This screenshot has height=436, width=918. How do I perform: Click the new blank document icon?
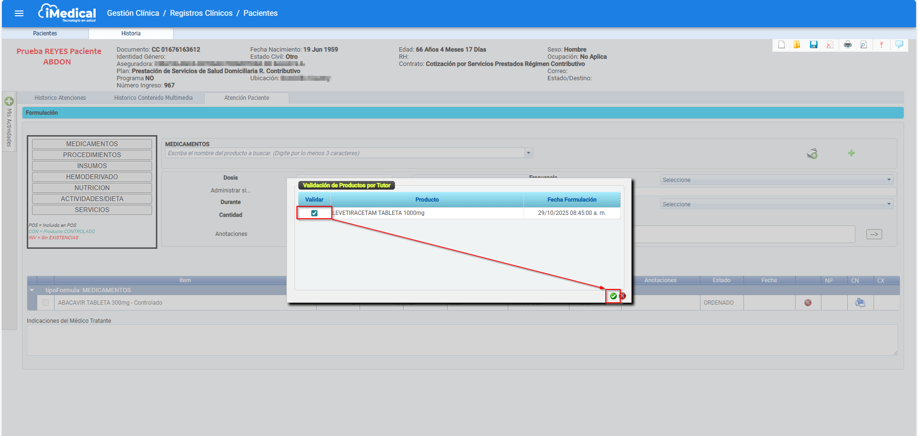coord(781,45)
